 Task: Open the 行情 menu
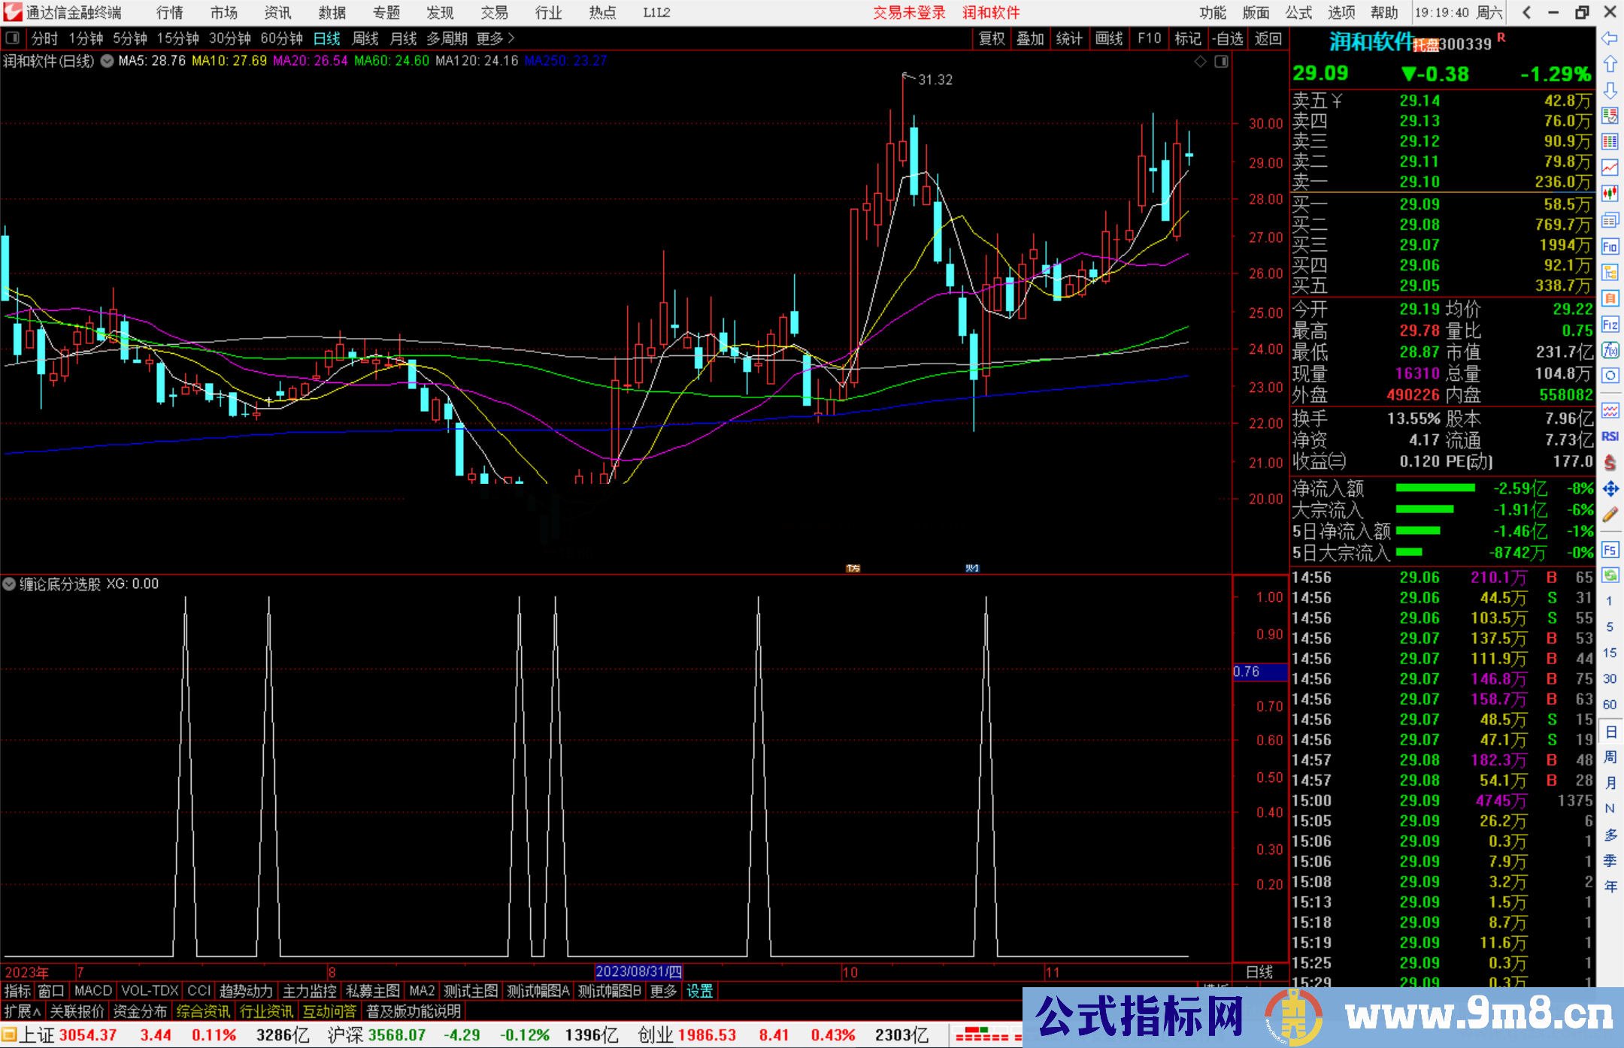169,12
